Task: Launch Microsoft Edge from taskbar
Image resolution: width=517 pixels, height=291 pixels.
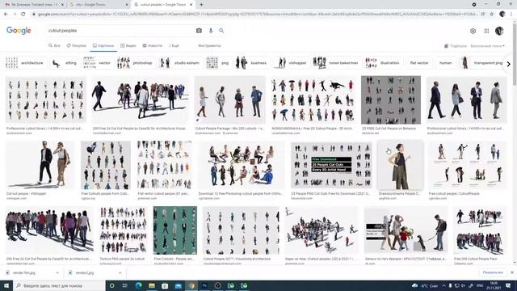Action: pyautogui.click(x=138, y=285)
